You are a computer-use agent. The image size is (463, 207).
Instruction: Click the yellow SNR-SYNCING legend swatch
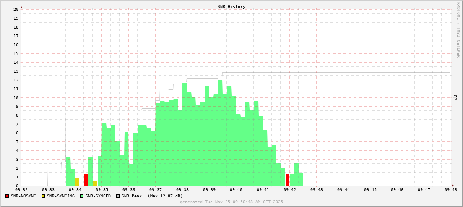click(x=43, y=196)
